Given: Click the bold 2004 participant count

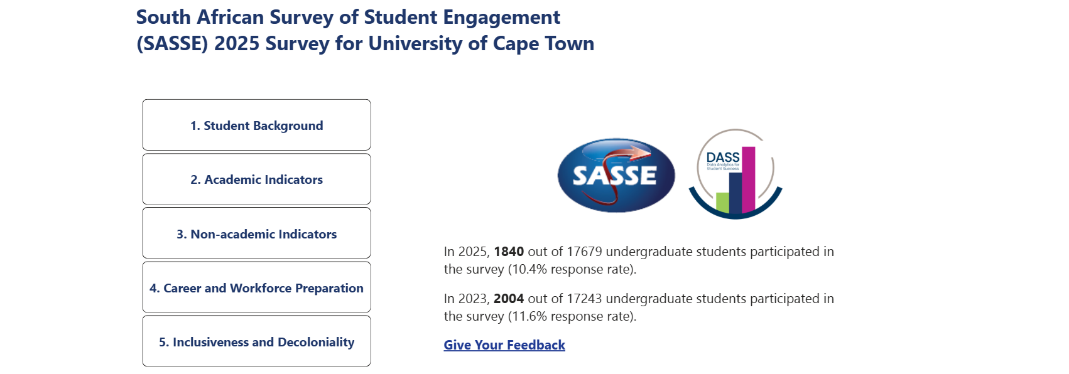Looking at the screenshot, I should point(509,299).
